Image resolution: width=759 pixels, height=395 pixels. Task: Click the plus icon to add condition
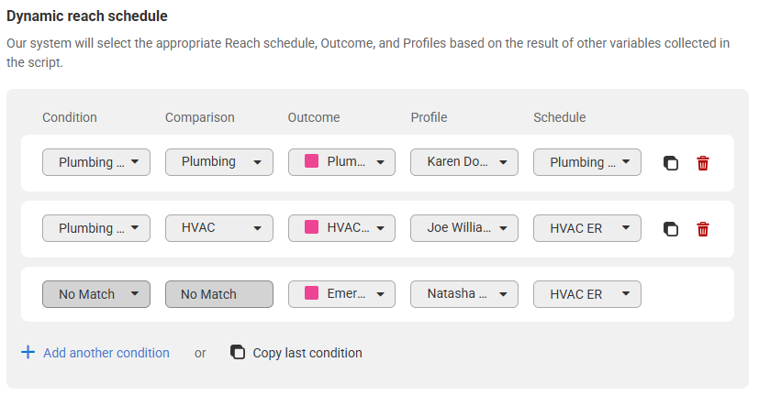pyautogui.click(x=28, y=353)
